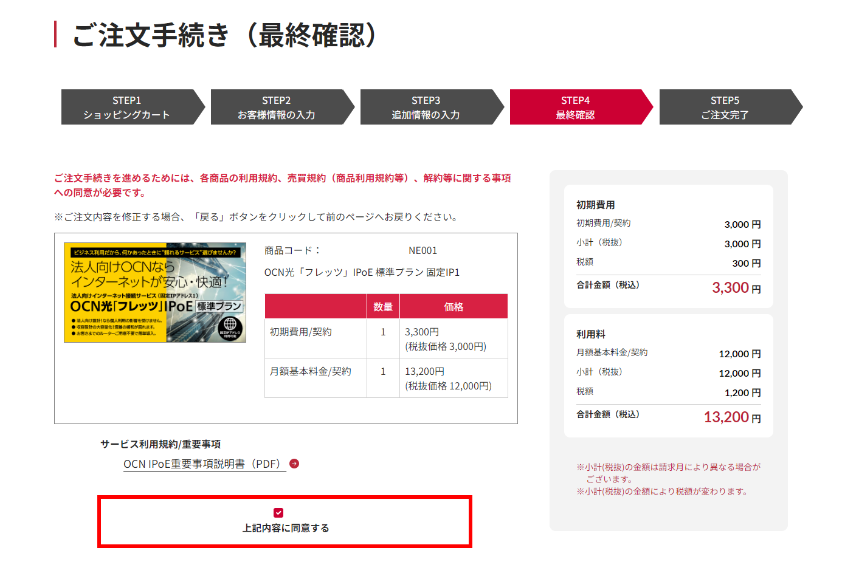Image resolution: width=859 pixels, height=562 pixels.
Task: Click the 商品コード label
Action: [x=292, y=250]
